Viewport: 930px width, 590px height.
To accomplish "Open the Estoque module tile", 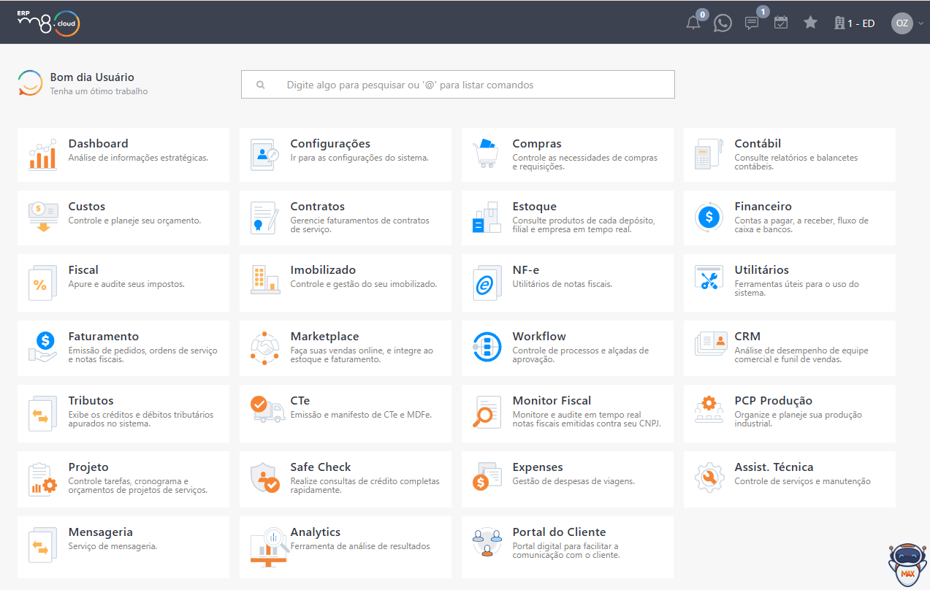I will pos(568,218).
